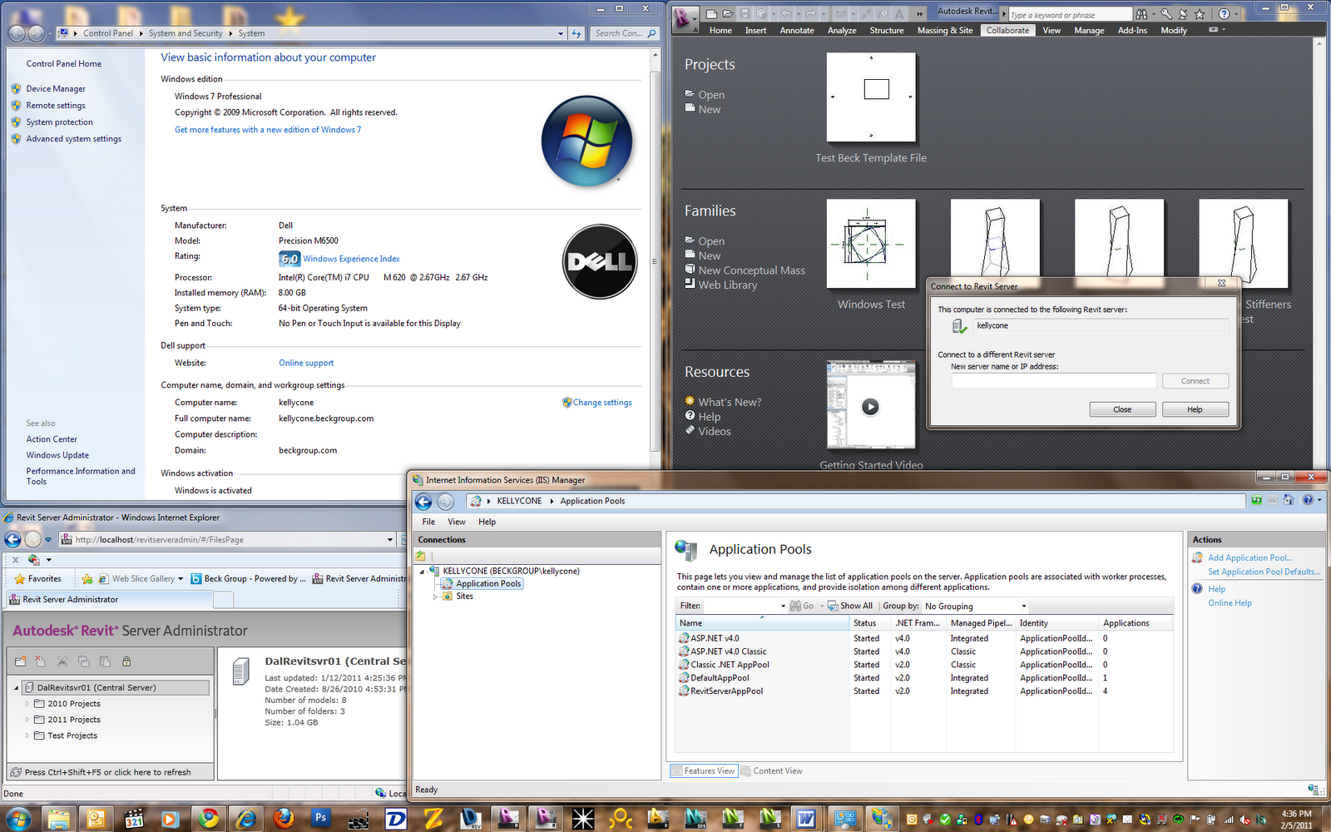The image size is (1331, 832).
Task: Click the new folder icon in Revit Server Administrator
Action: pyautogui.click(x=21, y=661)
